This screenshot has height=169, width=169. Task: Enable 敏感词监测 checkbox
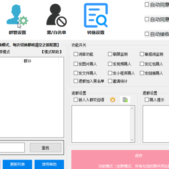coord(142,54)
